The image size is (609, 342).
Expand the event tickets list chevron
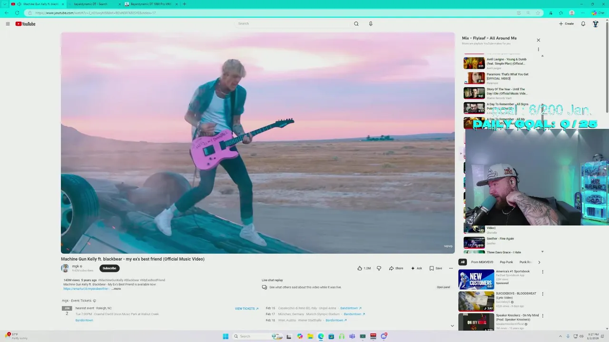pos(452,326)
